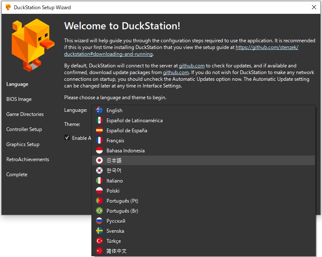
Task: Click the Brazilian flag icon beside Português (Br)
Action: pyautogui.click(x=99, y=211)
